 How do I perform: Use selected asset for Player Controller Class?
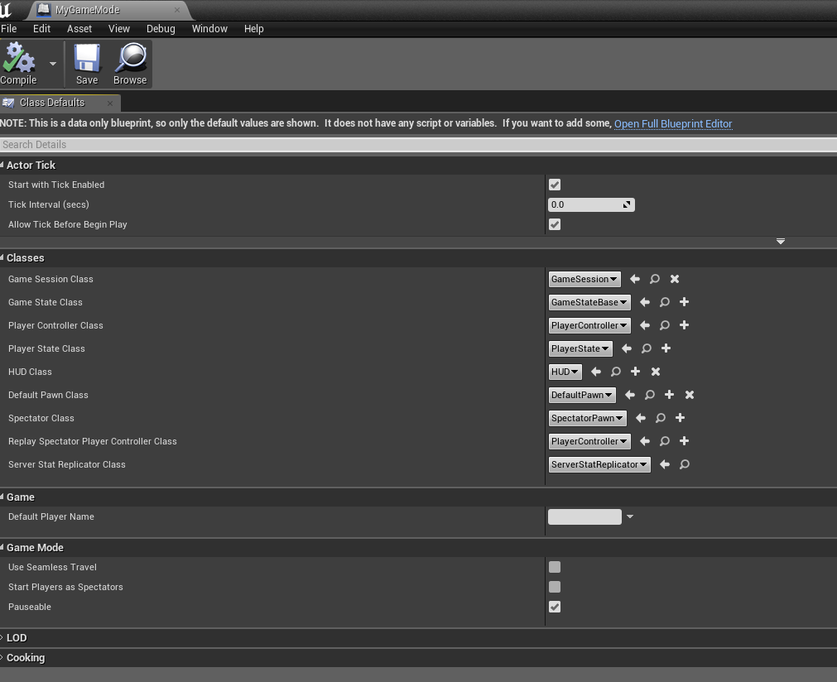(645, 325)
